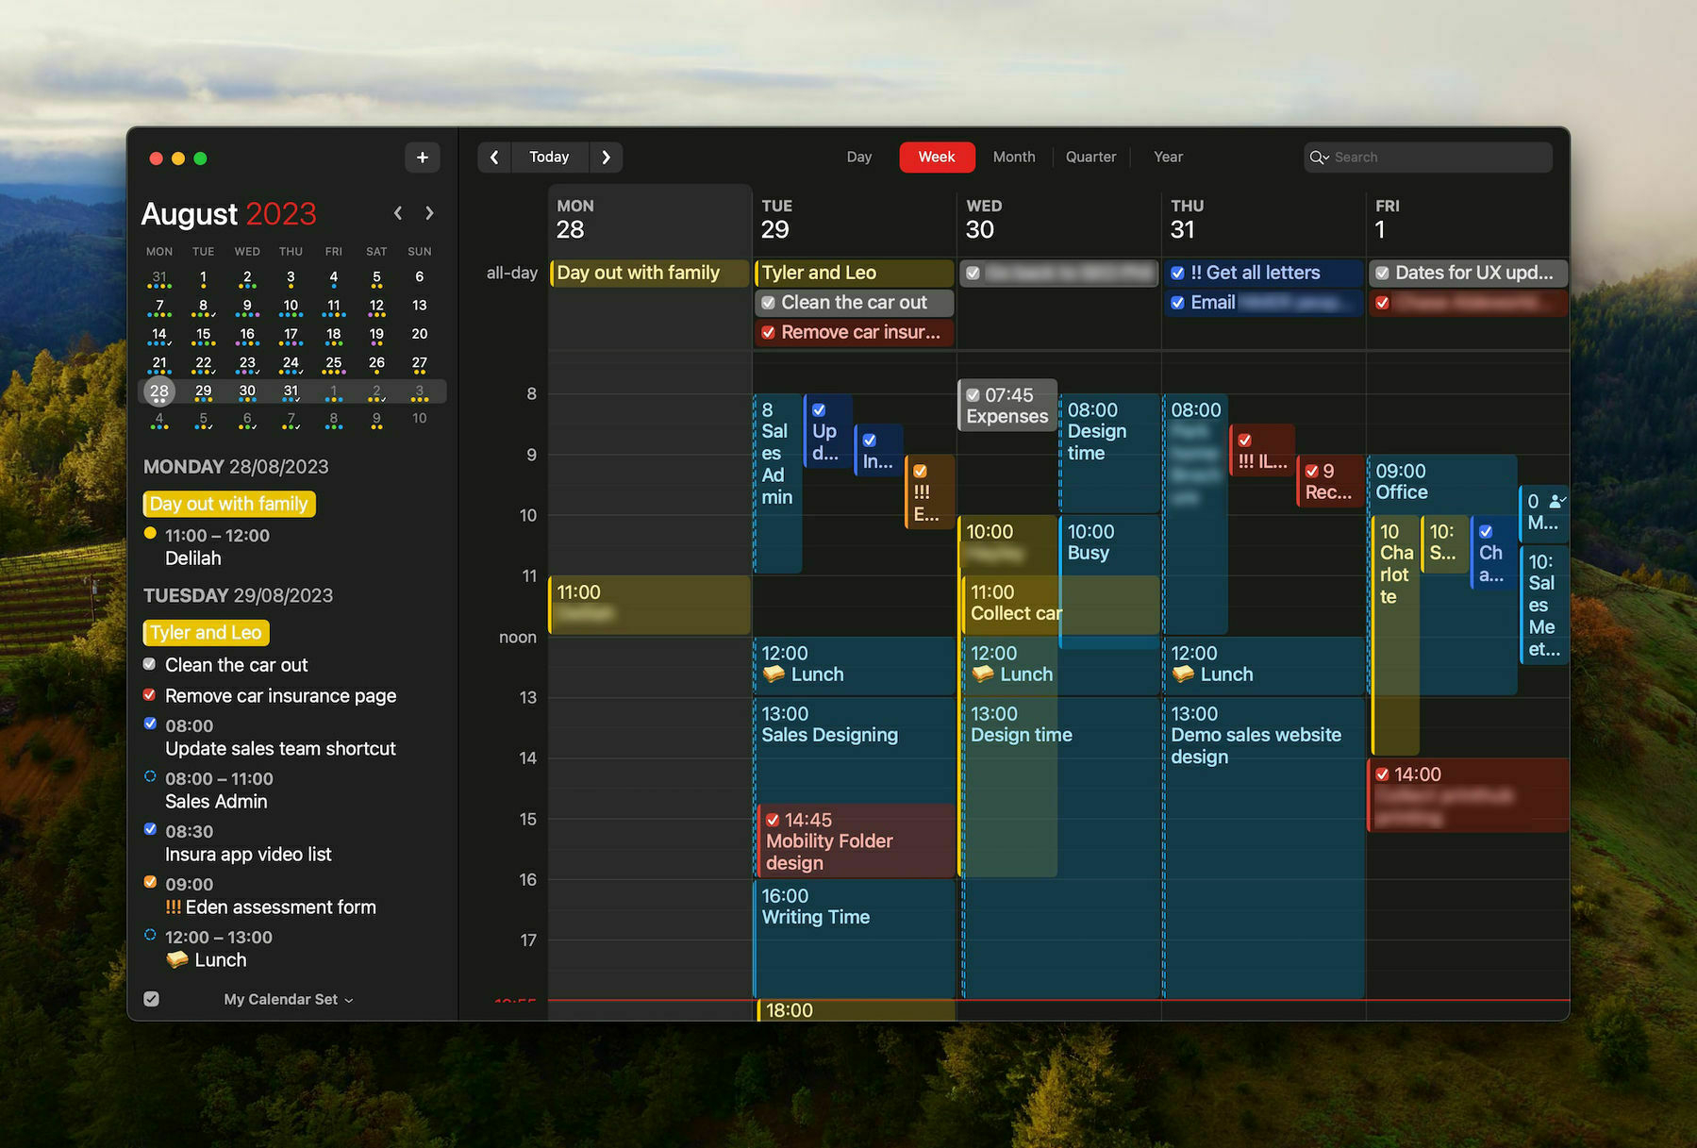Open 14:45 Mobility Folder design event
This screenshot has height=1148, width=1697.
[x=857, y=841]
